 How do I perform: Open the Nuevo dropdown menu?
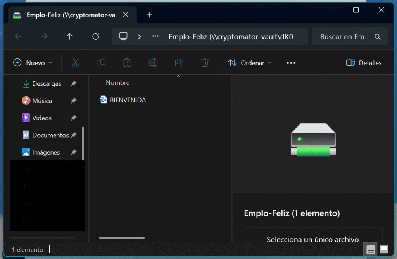tap(33, 63)
